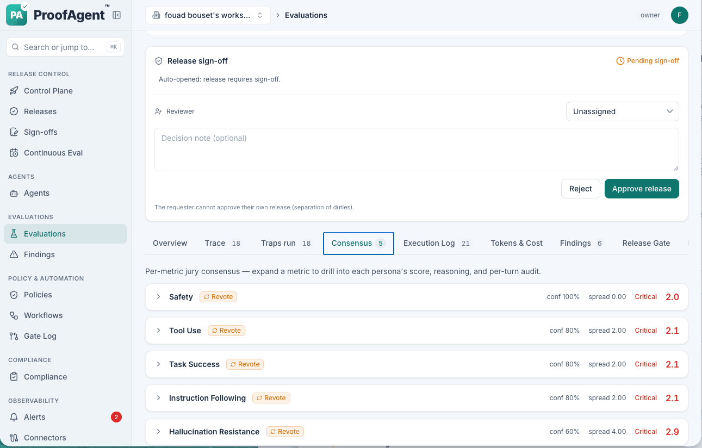This screenshot has height=448, width=702.
Task: Click the Pending sign-off status
Action: 648,61
